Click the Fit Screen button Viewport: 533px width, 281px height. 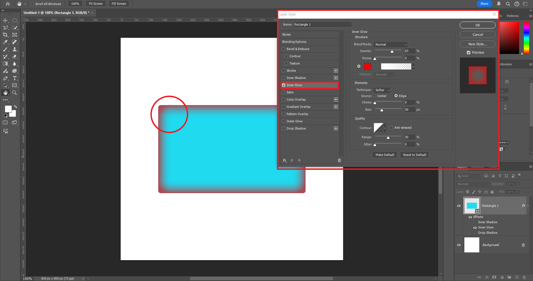tap(96, 4)
